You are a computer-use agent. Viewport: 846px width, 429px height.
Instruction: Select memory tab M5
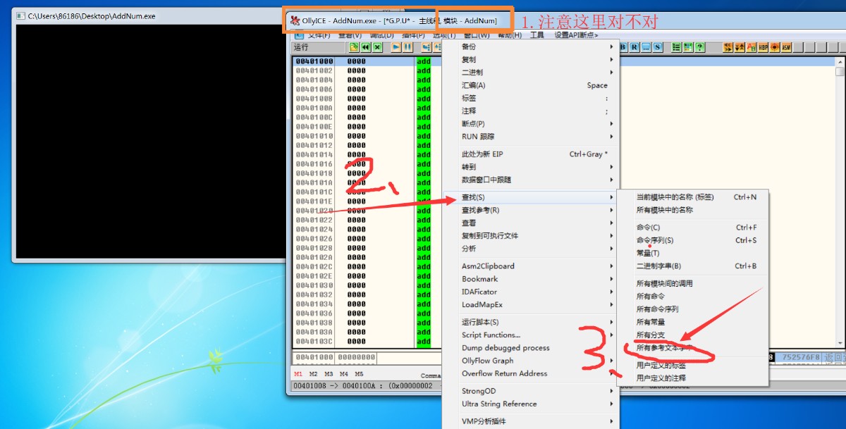(359, 374)
